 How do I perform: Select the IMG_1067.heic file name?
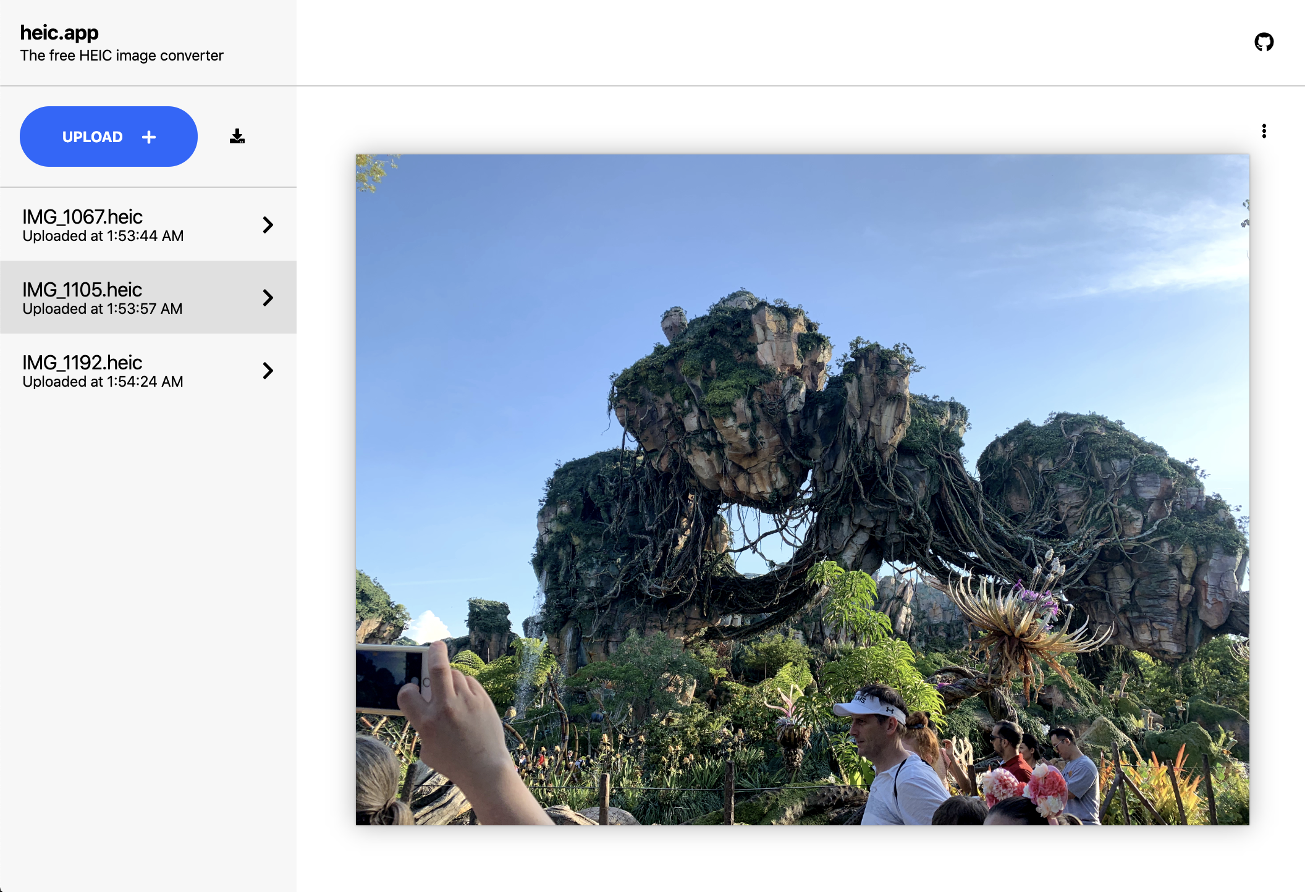tap(82, 217)
